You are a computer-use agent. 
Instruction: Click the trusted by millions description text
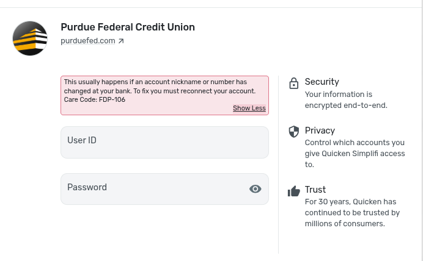pyautogui.click(x=351, y=212)
